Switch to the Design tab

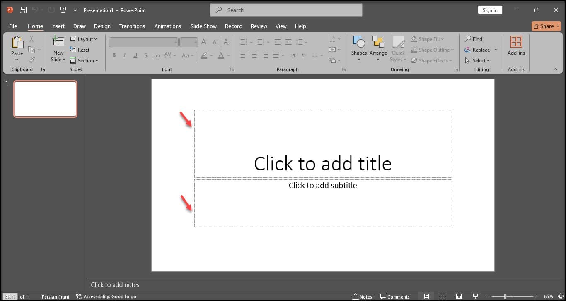[102, 26]
